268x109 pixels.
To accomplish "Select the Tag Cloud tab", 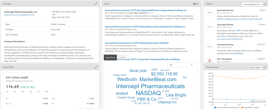I will click(x=110, y=57).
